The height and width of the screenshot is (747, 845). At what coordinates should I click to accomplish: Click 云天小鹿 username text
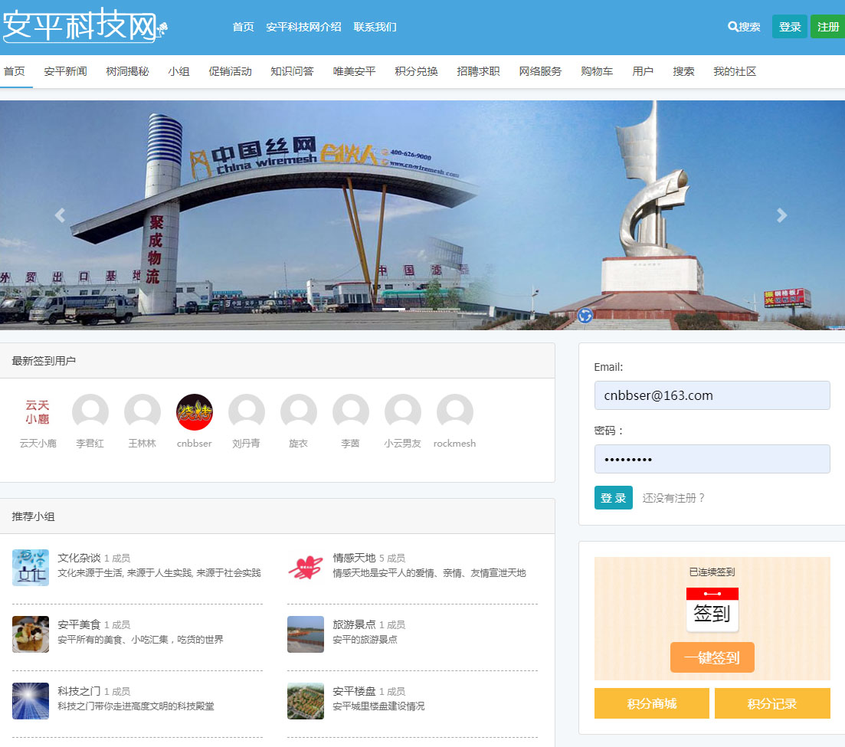tap(38, 444)
